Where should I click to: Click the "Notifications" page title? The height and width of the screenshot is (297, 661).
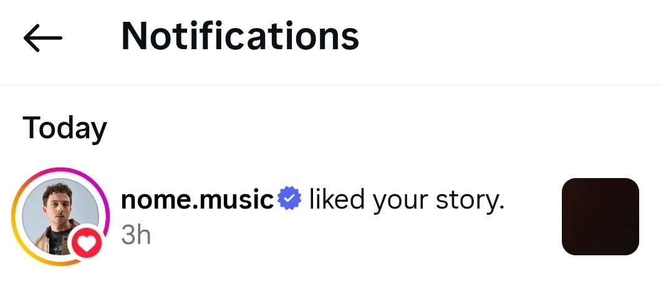pos(240,36)
